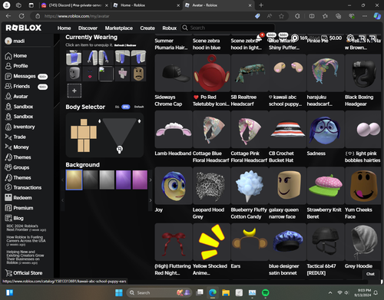The image size is (384, 300).
Task: Open Transactions in the sidebar
Action: (23, 187)
